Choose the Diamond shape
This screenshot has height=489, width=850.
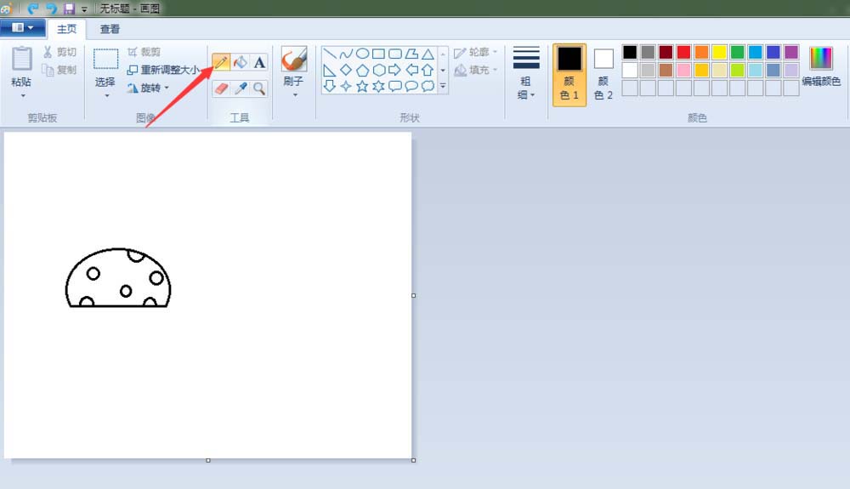(x=346, y=70)
